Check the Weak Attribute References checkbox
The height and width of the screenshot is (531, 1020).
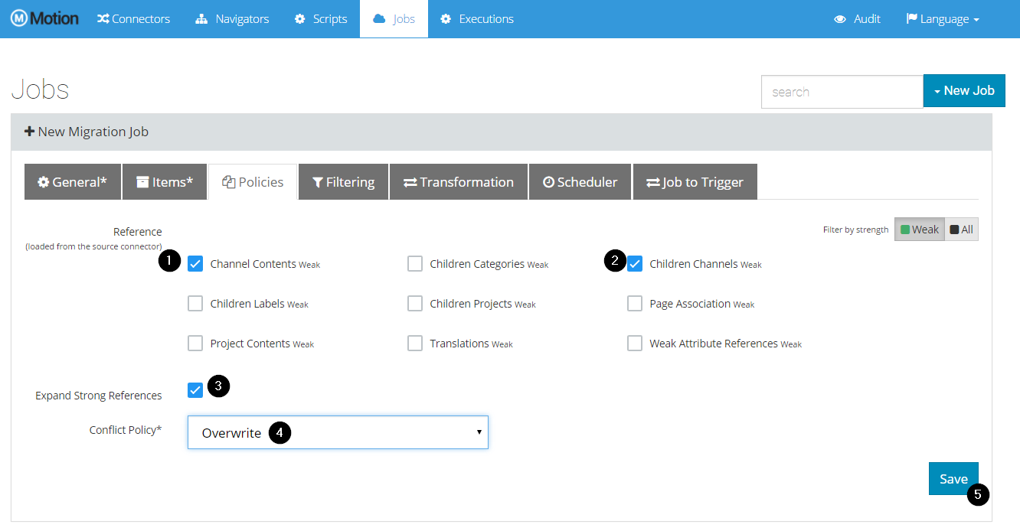[635, 344]
